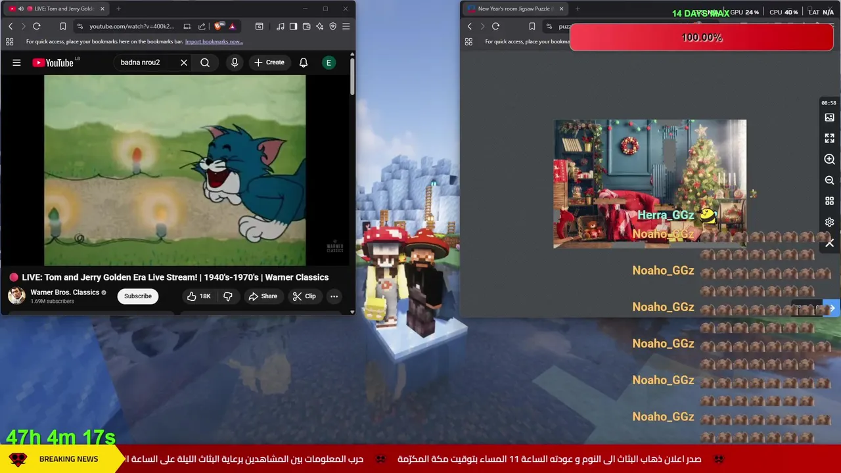The width and height of the screenshot is (841, 473).
Task: Open site settings icon beside youtube.com address
Action: 80,26
